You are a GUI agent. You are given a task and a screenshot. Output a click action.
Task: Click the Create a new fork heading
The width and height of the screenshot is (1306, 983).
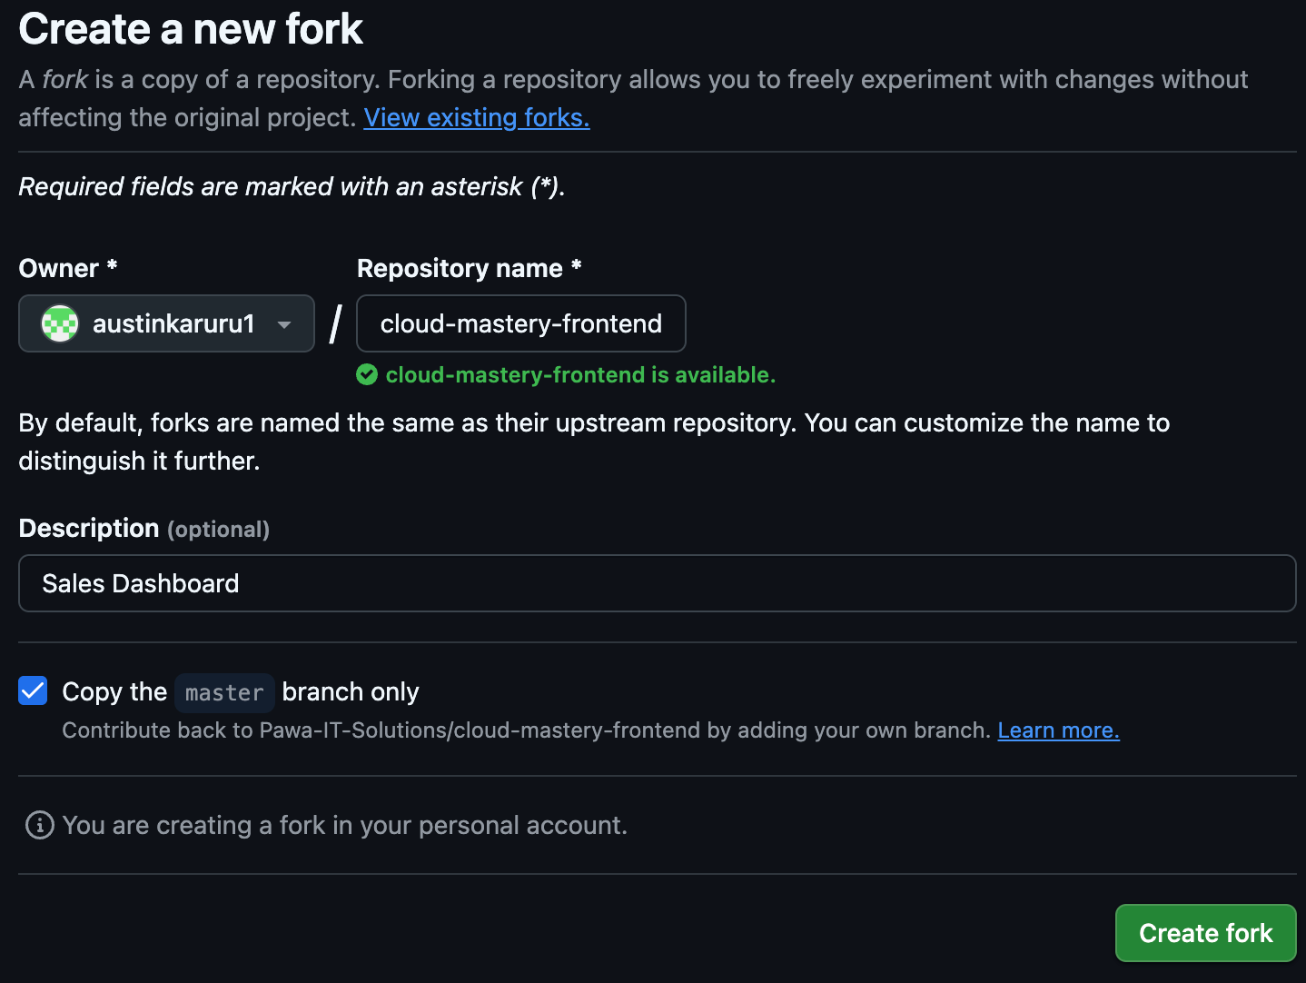(190, 28)
